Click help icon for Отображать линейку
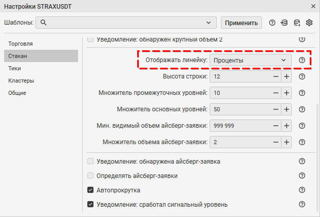The width and height of the screenshot is (320, 217). coord(302,60)
